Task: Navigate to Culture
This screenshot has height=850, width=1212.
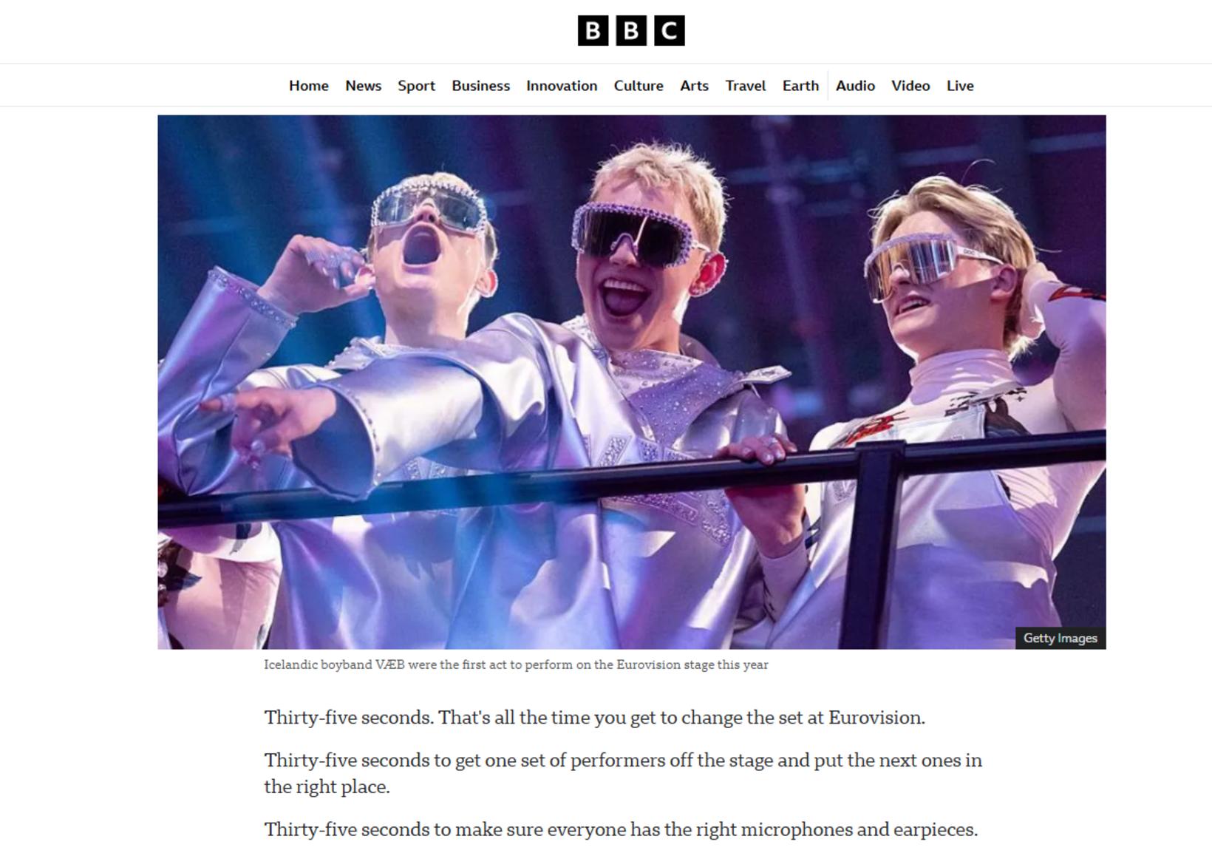Action: (x=639, y=86)
